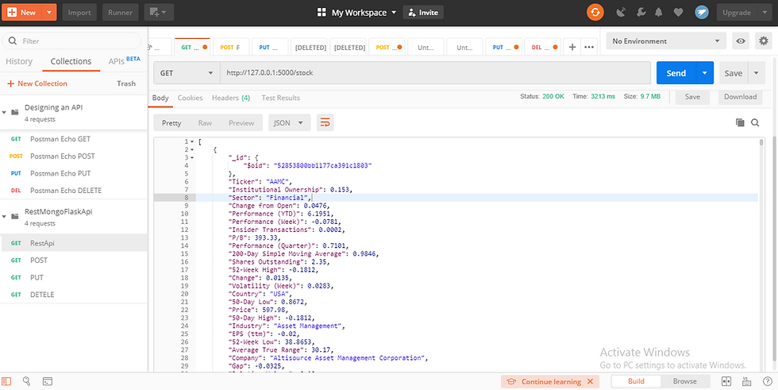The height and width of the screenshot is (390, 778).
Task: Click the heart icon in the header
Action: pyautogui.click(x=678, y=13)
